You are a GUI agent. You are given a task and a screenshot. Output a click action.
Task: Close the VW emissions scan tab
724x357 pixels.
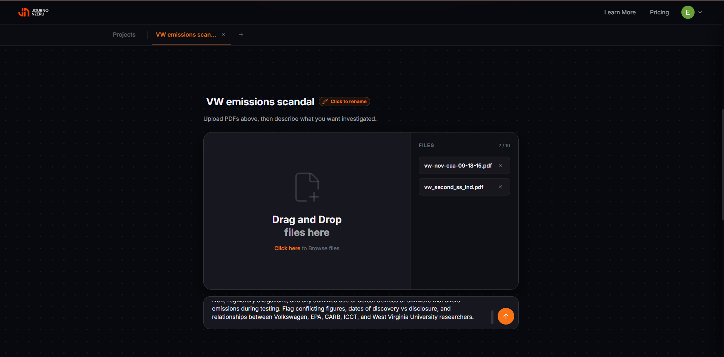coord(223,35)
